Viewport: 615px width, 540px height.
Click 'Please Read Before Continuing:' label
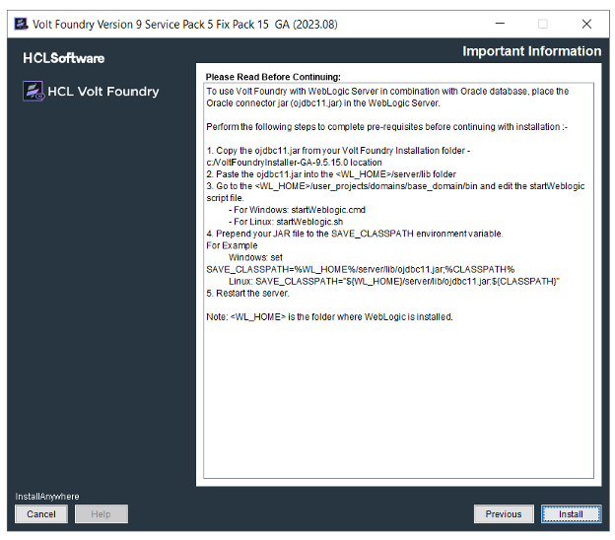273,77
